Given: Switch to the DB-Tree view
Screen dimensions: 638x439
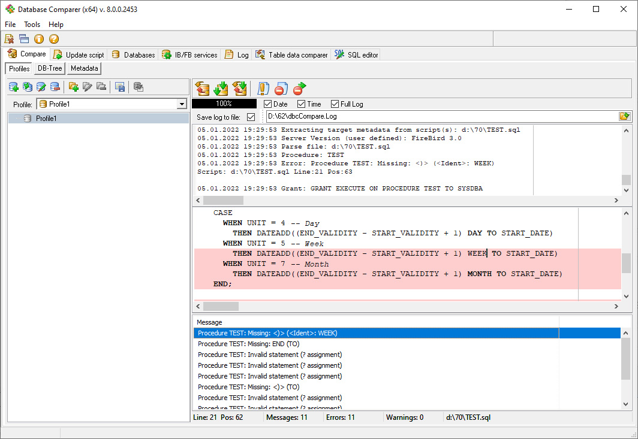Looking at the screenshot, I should click(50, 68).
